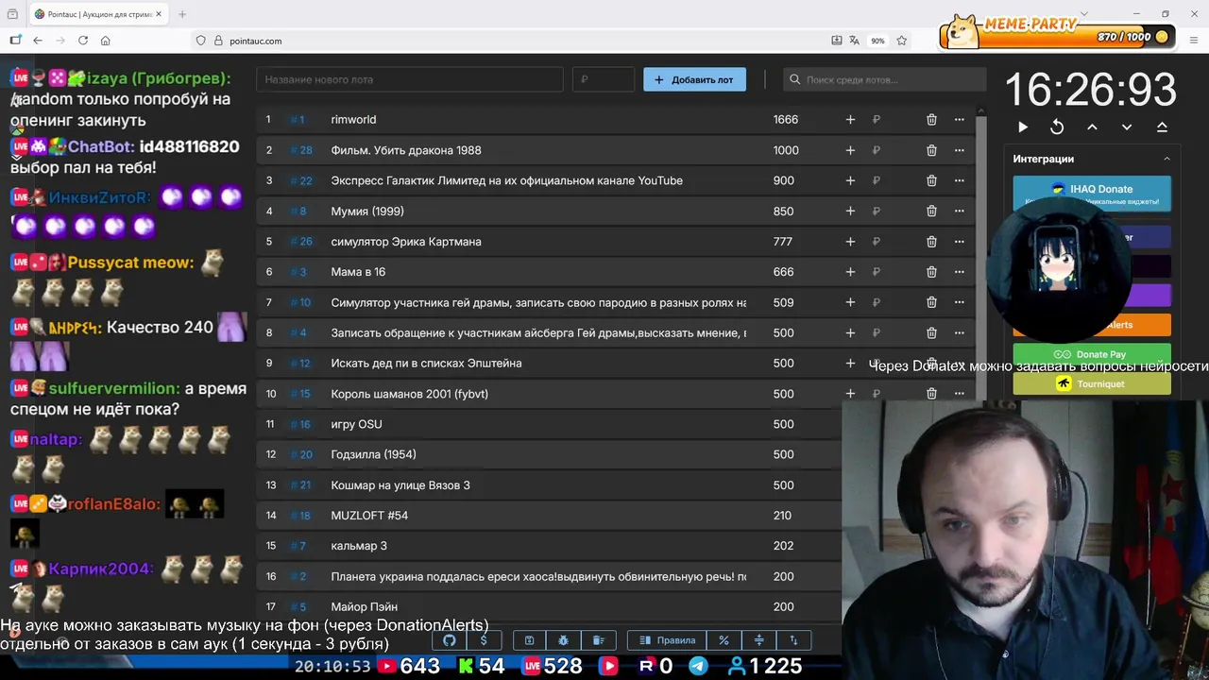Viewport: 1209px width, 680px height.
Task: Click the lot name Кошмар на улице Вязов 3
Action: click(x=400, y=484)
